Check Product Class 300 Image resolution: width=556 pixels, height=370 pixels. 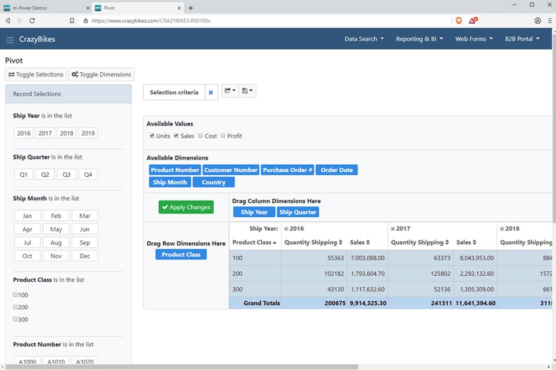point(15,319)
